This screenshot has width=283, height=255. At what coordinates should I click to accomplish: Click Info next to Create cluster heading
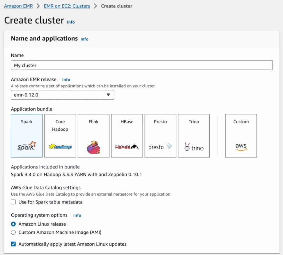[71, 22]
